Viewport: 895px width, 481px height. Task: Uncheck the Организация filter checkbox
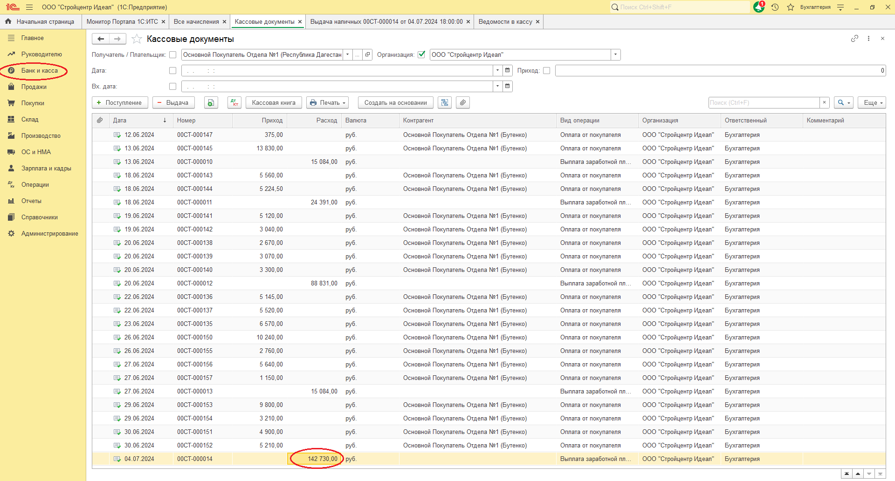pos(421,55)
